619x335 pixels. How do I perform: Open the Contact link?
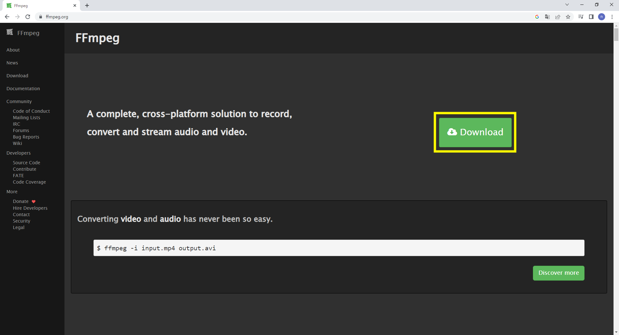21,215
